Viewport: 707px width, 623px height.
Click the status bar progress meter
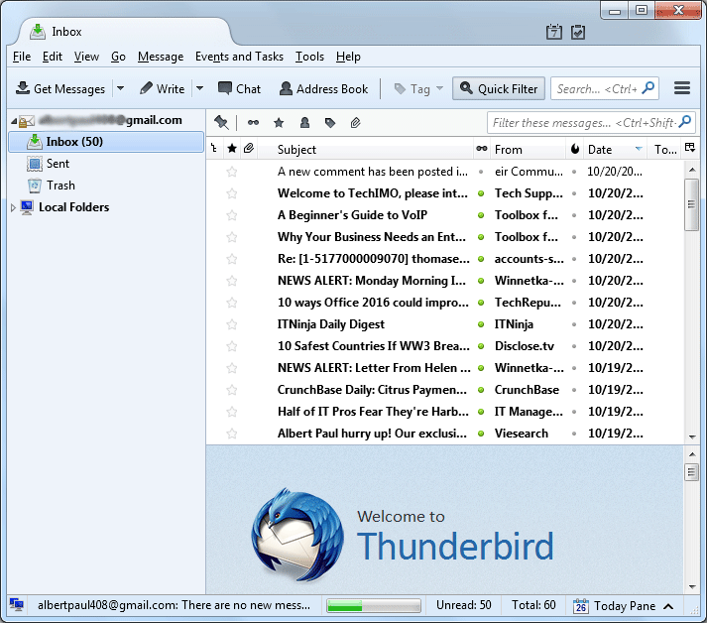[374, 605]
